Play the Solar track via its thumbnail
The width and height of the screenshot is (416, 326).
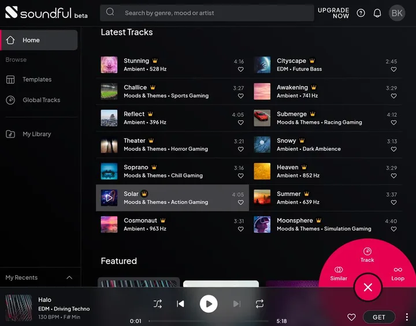[109, 198]
